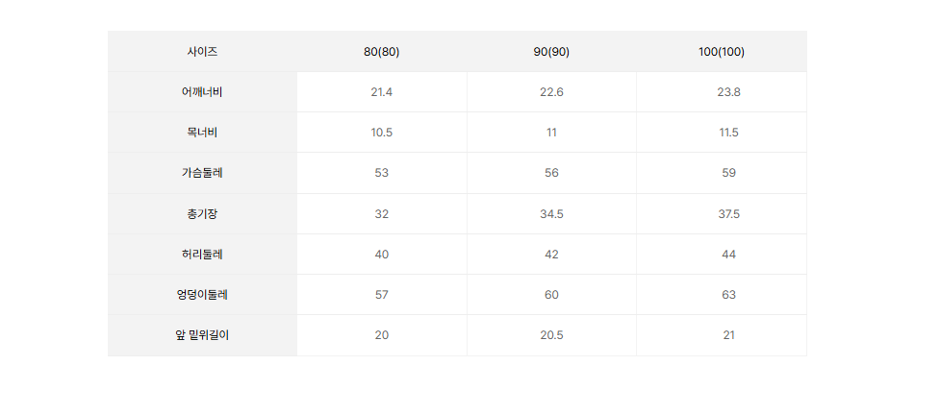Select the 100(100) size column header

point(722,52)
